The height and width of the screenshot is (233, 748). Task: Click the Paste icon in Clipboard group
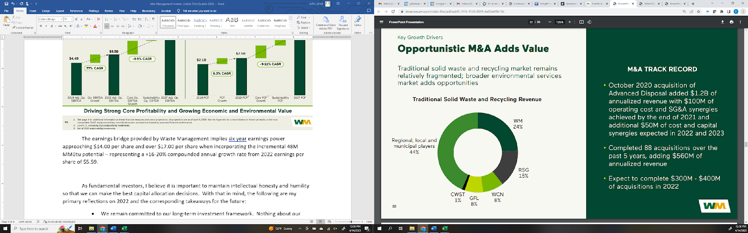(7, 20)
